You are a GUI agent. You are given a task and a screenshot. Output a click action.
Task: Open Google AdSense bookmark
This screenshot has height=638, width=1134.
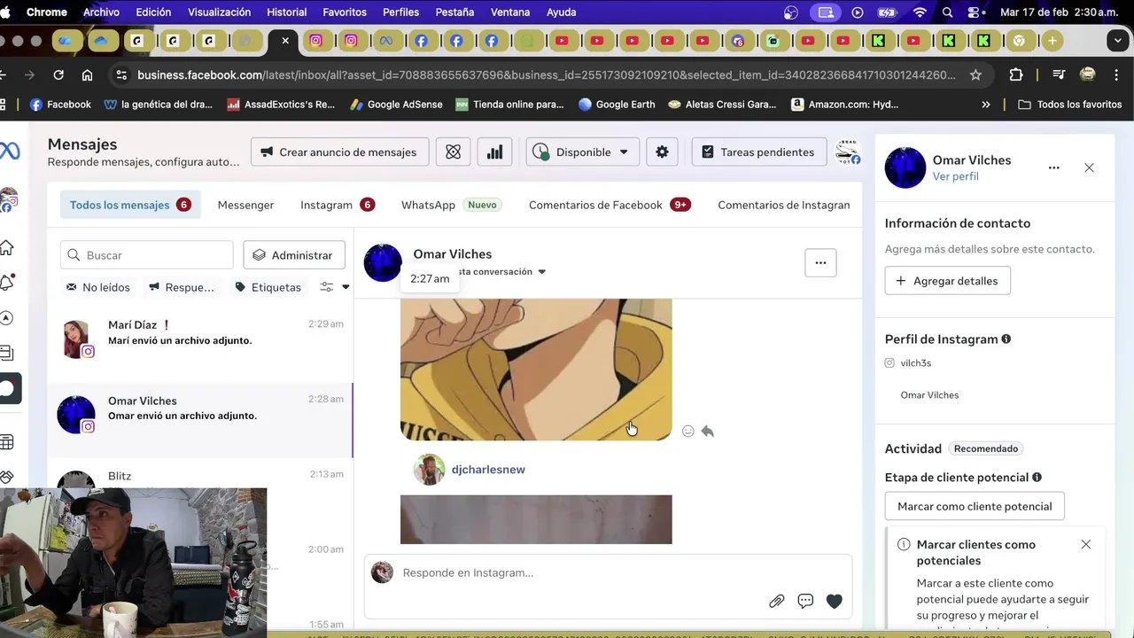(x=395, y=105)
